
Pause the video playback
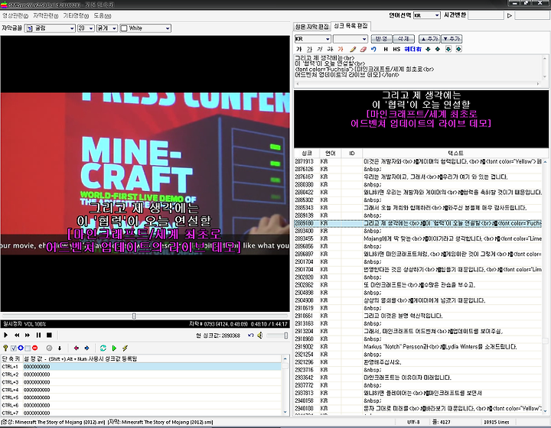38,335
